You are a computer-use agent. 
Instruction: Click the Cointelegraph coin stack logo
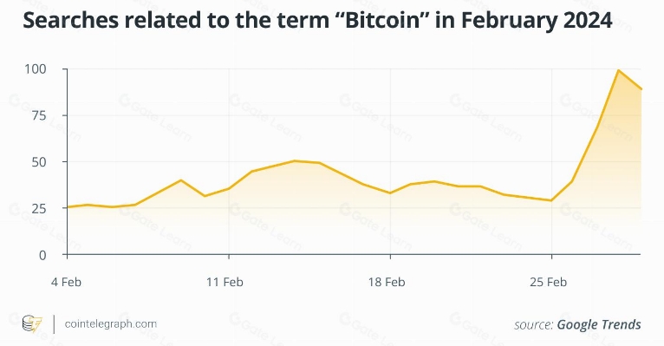pos(32,324)
